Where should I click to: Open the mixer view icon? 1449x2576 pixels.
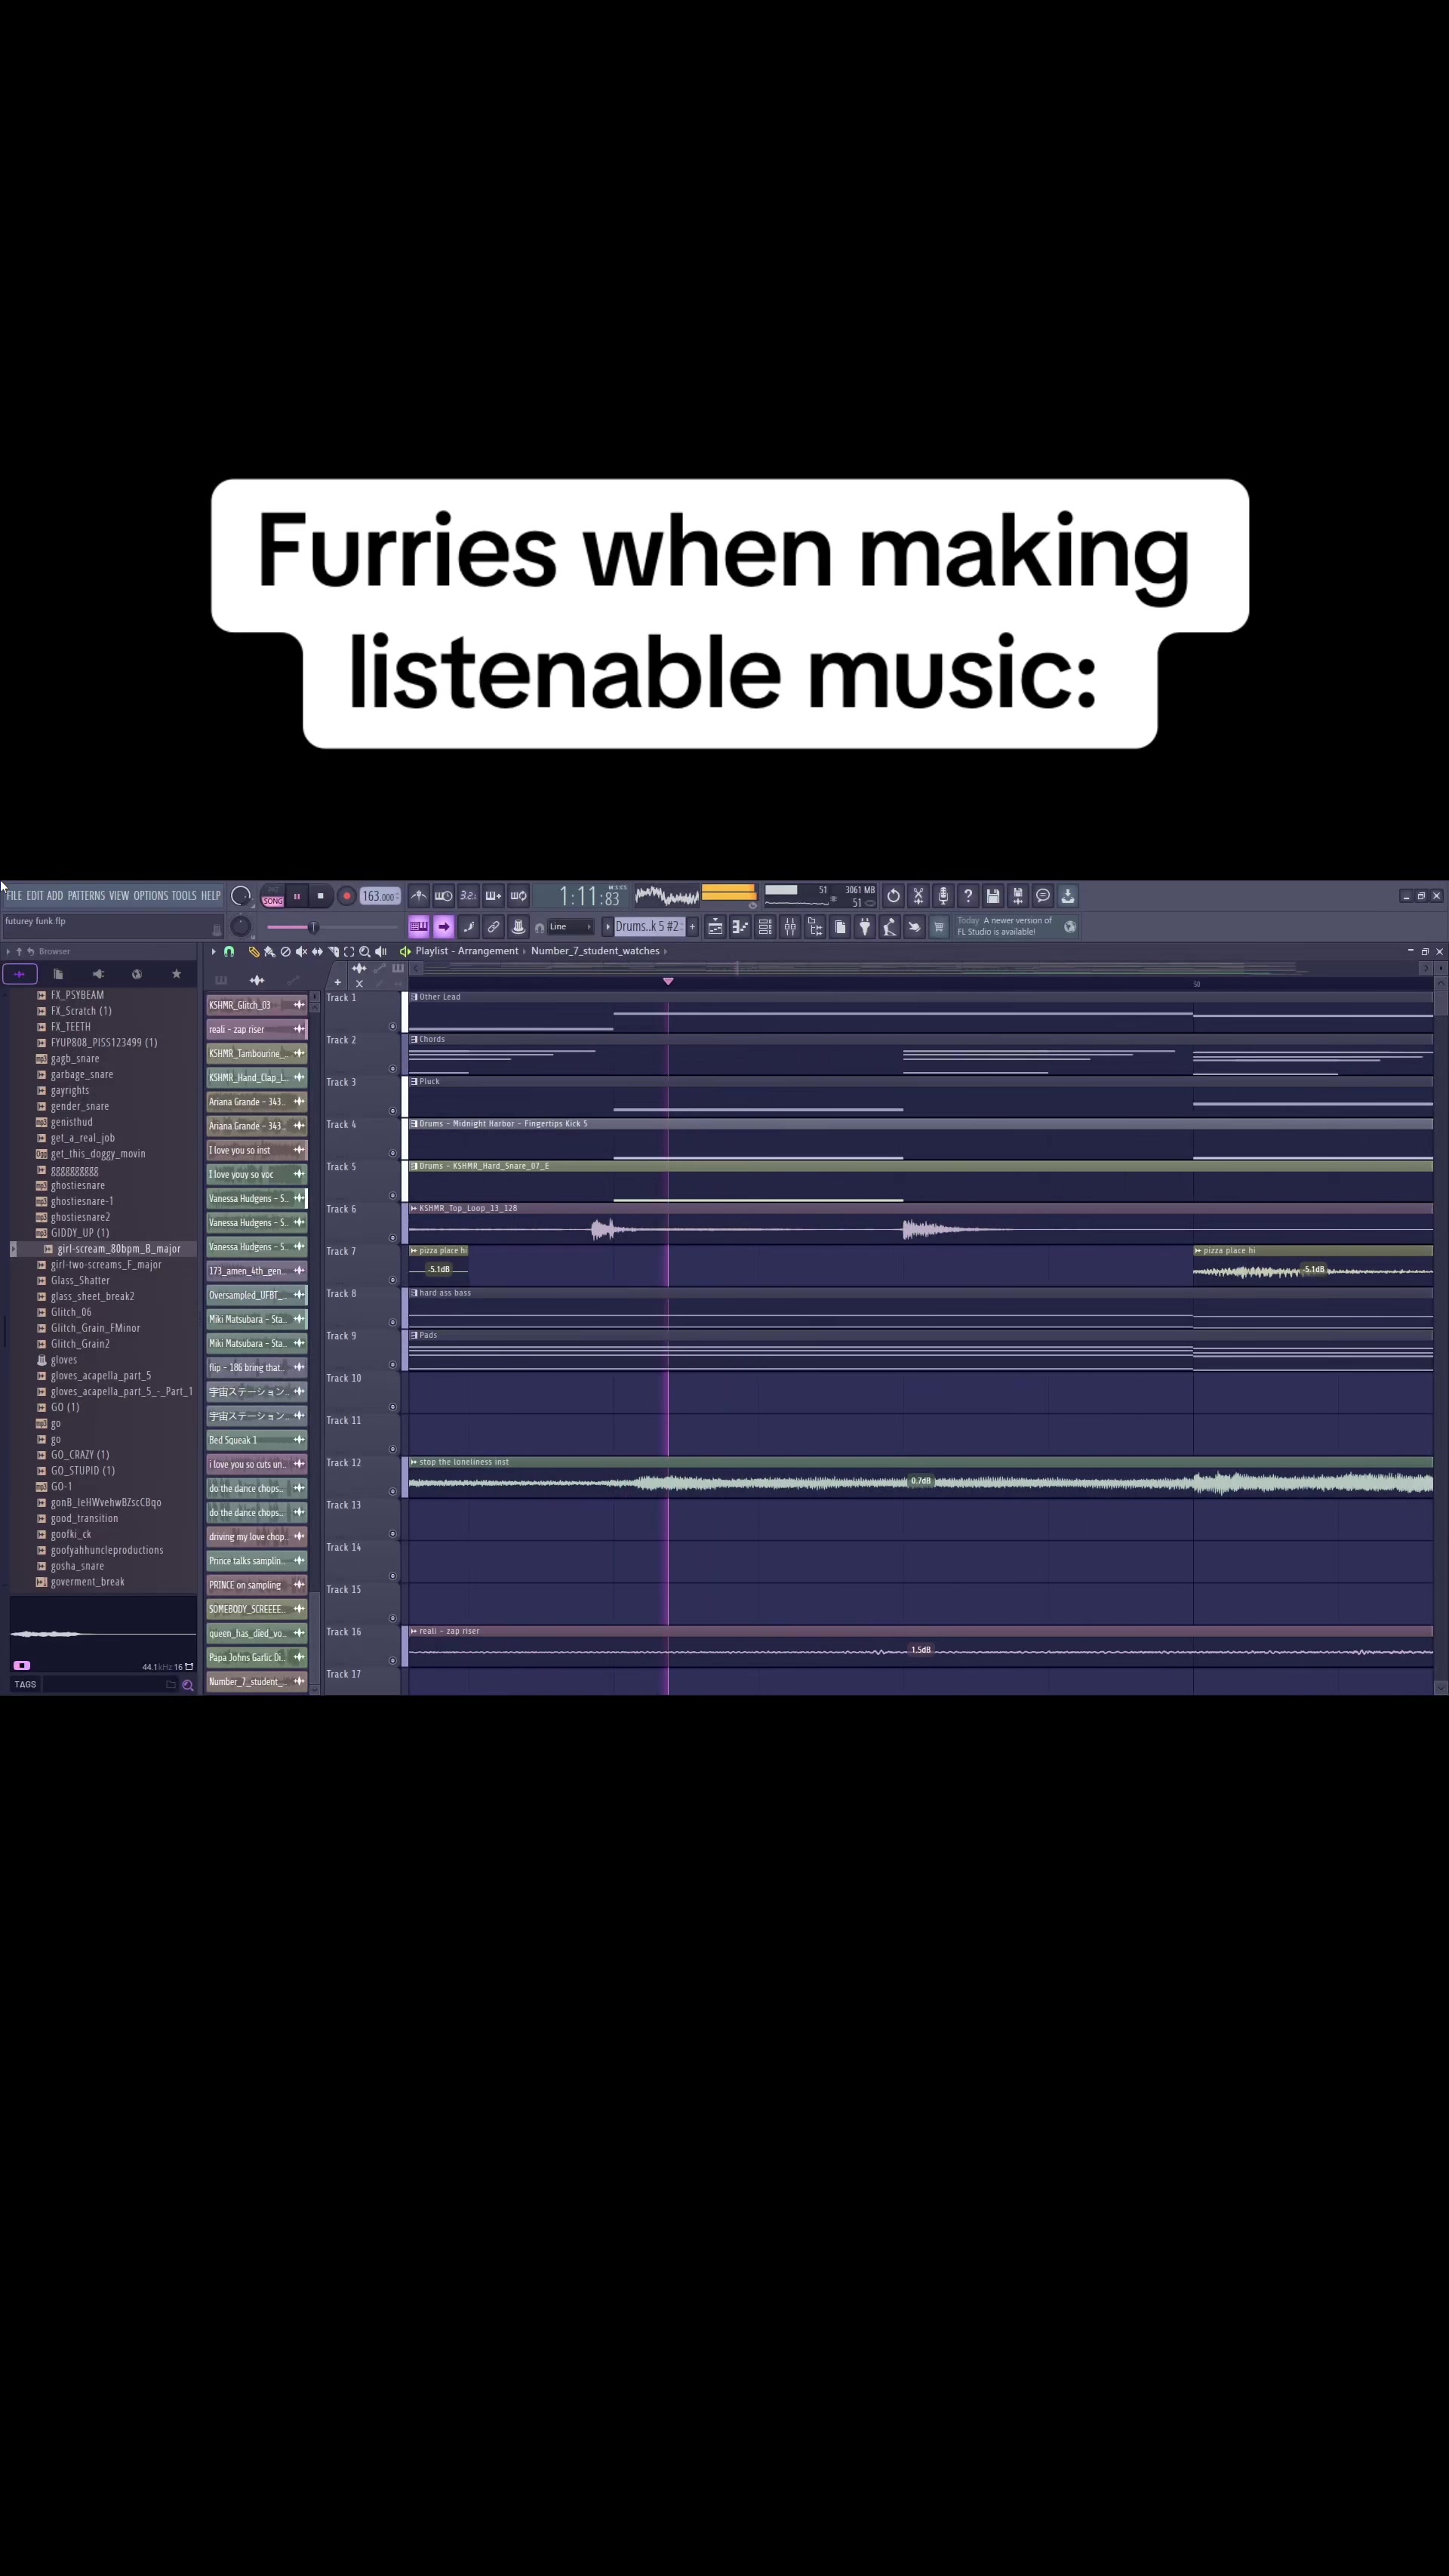click(790, 927)
